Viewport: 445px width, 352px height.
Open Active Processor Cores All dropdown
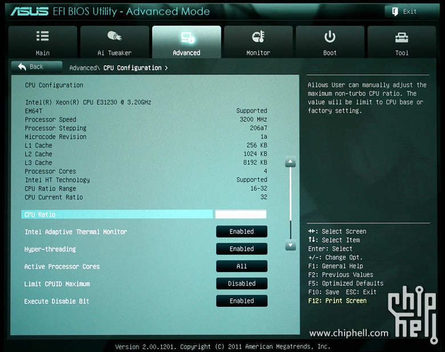[241, 266]
